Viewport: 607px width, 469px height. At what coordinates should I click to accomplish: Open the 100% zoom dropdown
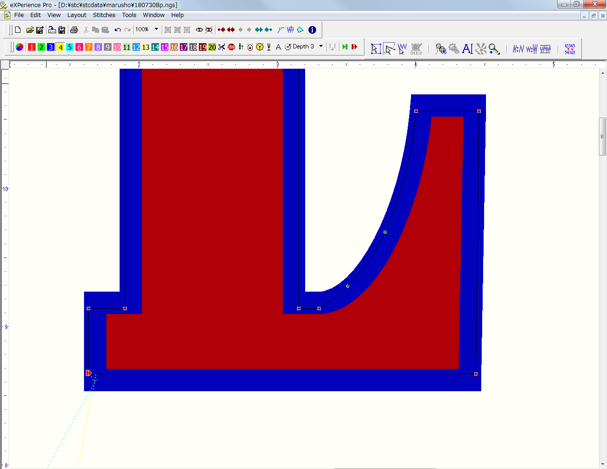(x=156, y=29)
